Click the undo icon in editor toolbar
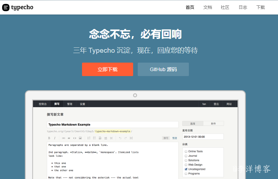Viewport: 278px width, 179px height. [x=120, y=138]
